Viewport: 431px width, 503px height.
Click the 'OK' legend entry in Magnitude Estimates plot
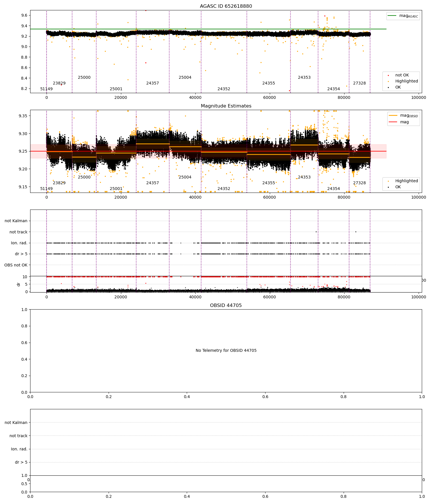[398, 187]
